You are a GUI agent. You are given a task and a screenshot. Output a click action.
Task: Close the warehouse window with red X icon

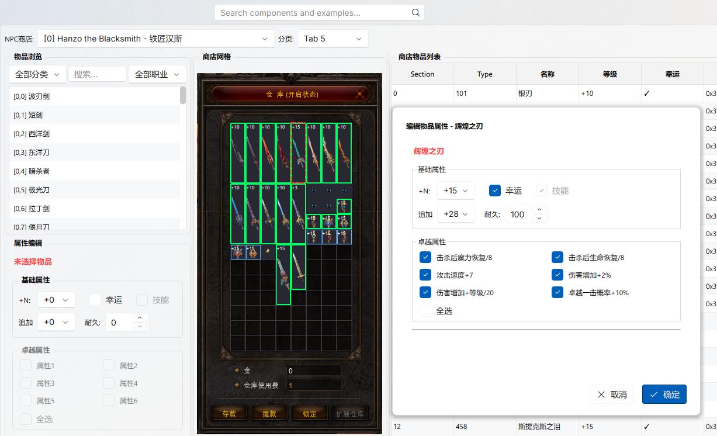point(361,94)
